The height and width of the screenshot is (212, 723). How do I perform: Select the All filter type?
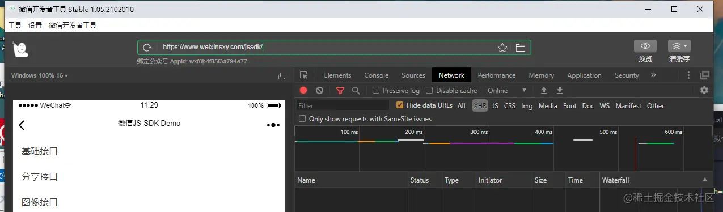point(462,106)
